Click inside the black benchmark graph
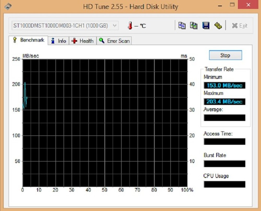 (x=104, y=122)
